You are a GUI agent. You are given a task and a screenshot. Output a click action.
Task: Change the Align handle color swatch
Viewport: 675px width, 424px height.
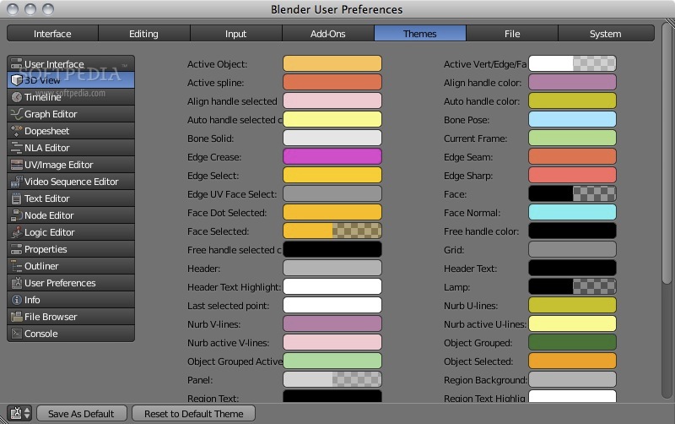572,82
